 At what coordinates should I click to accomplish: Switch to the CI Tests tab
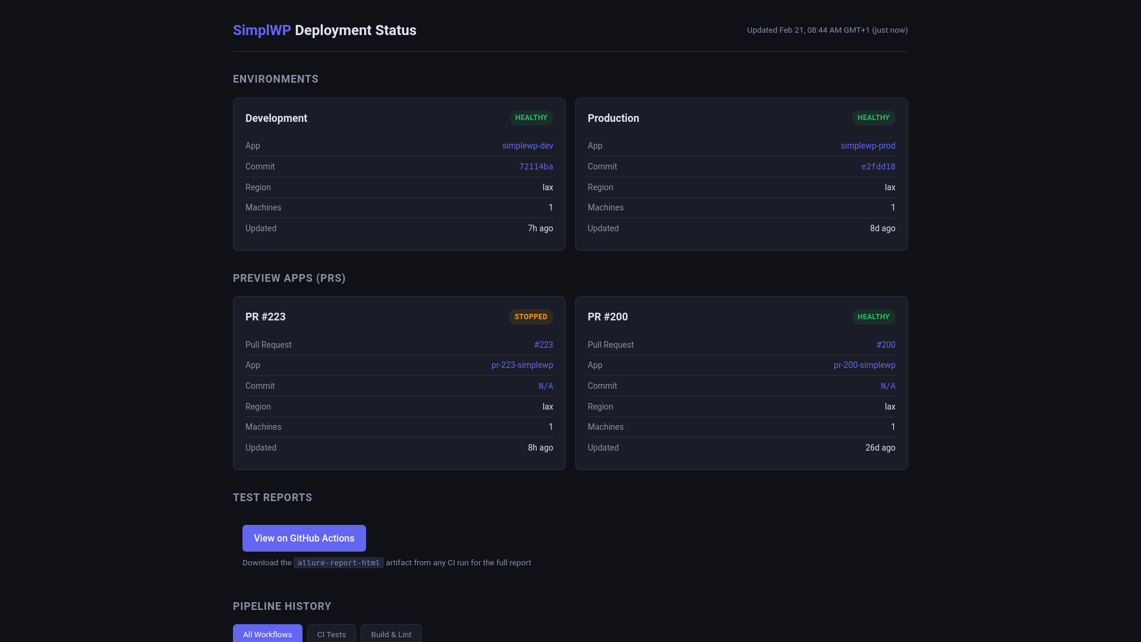pos(332,634)
